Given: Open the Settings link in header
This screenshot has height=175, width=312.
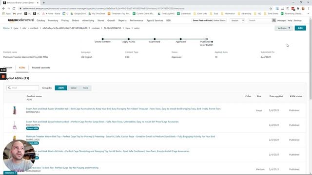Looking at the screenshot, I should pyautogui.click(x=298, y=20).
